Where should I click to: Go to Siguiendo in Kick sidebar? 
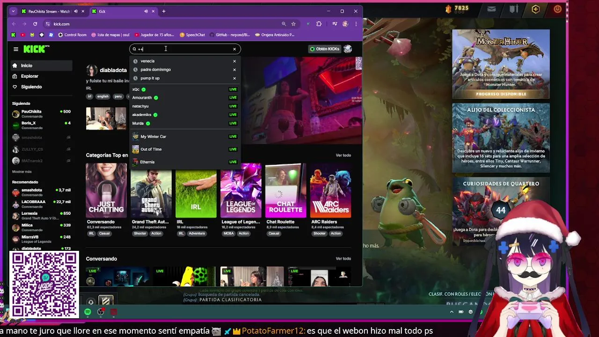click(x=40, y=87)
